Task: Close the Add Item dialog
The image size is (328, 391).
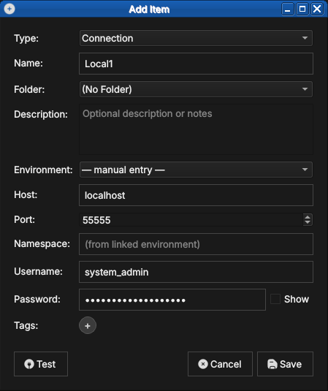Action: click(317, 10)
